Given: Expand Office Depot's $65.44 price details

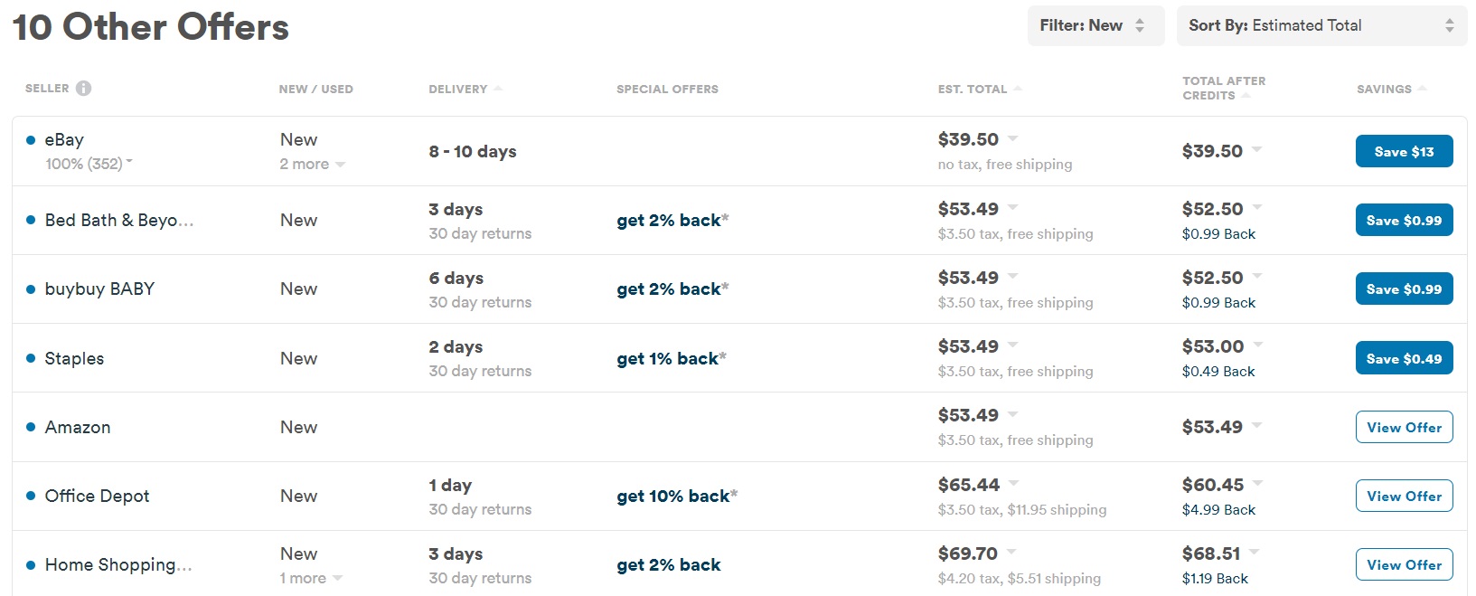Looking at the screenshot, I should 1013,484.
